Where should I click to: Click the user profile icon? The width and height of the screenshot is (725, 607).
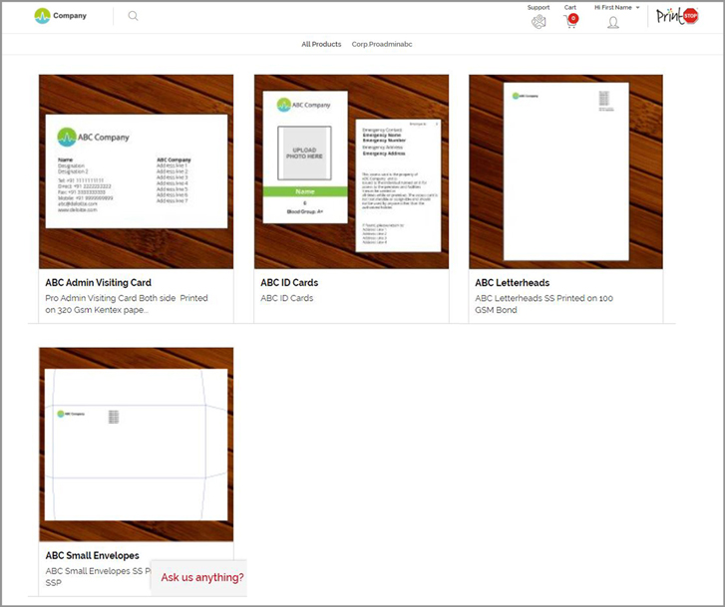tap(612, 22)
